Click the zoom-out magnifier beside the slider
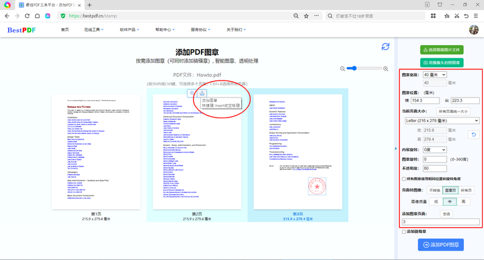 point(342,69)
